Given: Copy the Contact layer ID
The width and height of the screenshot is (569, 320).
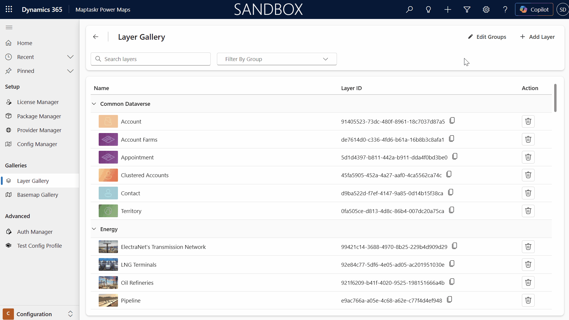Looking at the screenshot, I should pos(451,192).
